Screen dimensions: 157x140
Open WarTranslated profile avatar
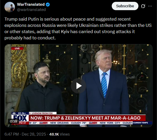coord(10,7)
